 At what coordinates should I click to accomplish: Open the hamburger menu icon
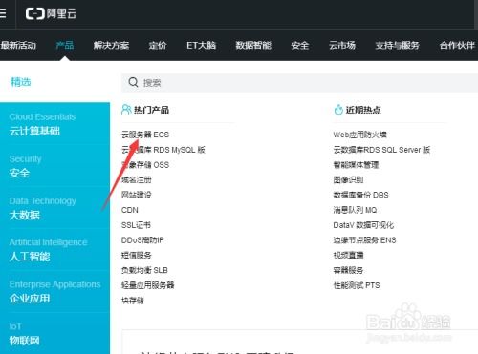click(x=3, y=13)
